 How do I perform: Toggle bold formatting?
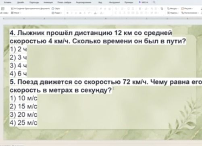pyautogui.click(x=68, y=13)
